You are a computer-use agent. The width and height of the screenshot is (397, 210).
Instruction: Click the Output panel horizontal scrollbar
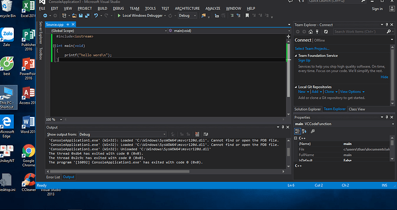click(x=120, y=172)
